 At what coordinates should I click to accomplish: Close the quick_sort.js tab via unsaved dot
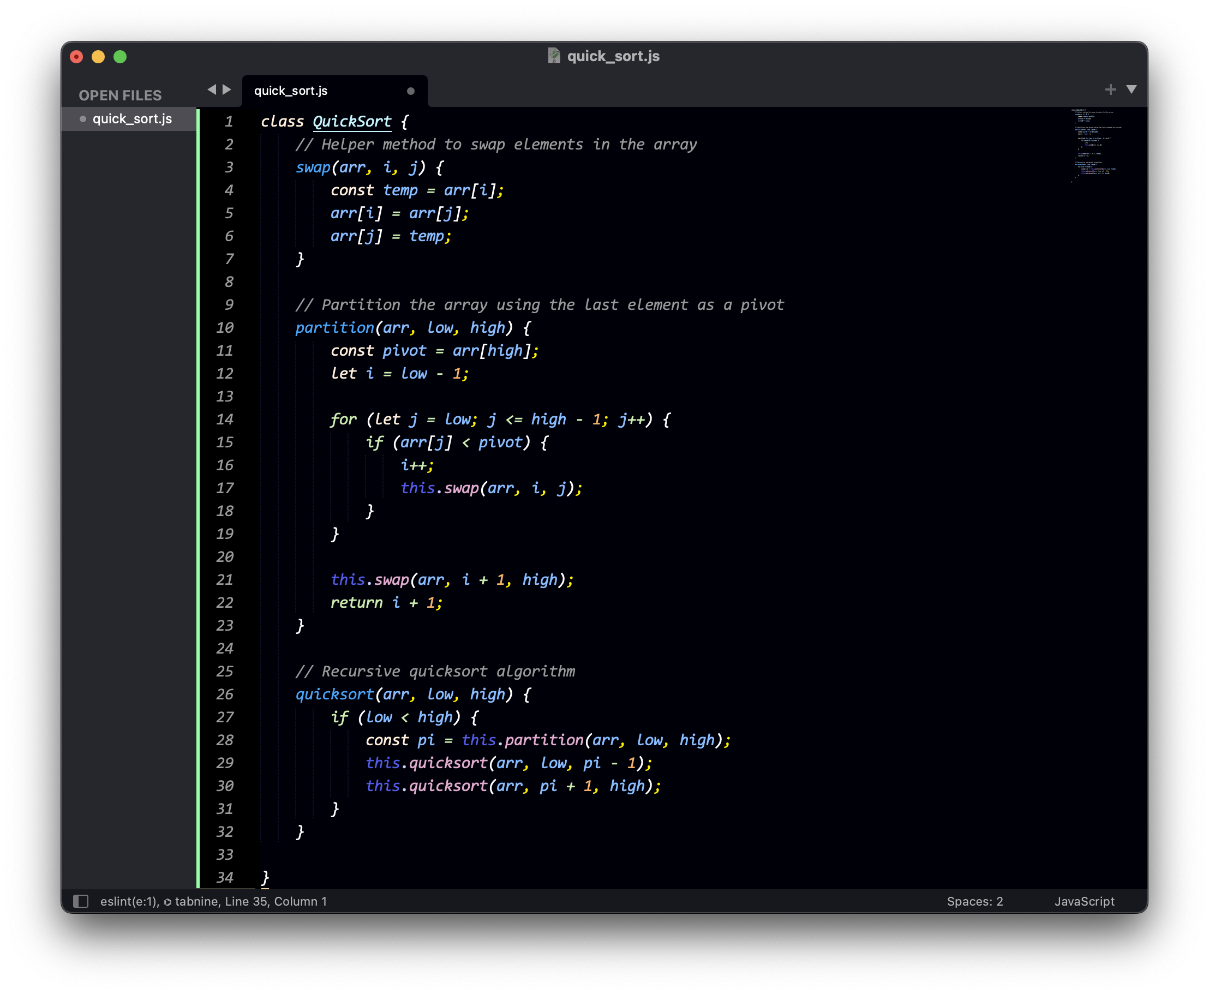[x=410, y=91]
